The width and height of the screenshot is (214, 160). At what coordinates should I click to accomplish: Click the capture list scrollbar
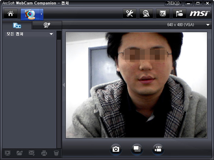coord(59,90)
